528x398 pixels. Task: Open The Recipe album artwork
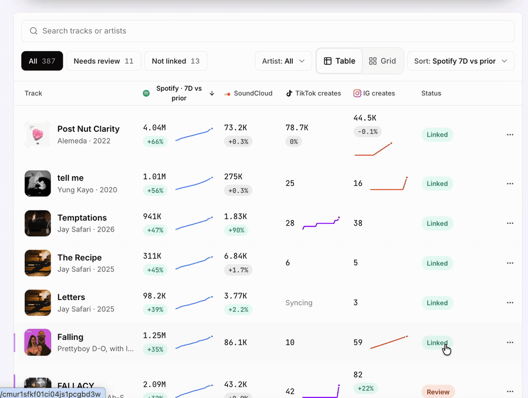click(x=38, y=263)
